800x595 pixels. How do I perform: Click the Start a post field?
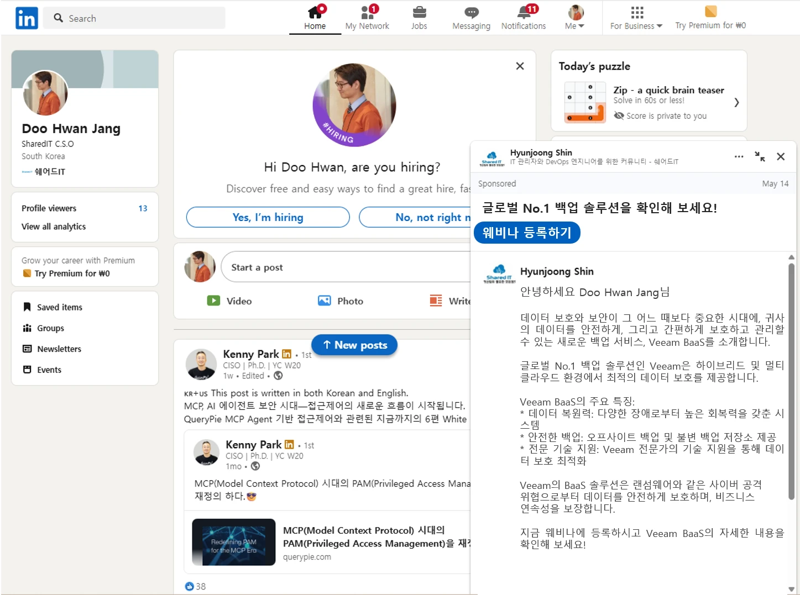(x=343, y=267)
